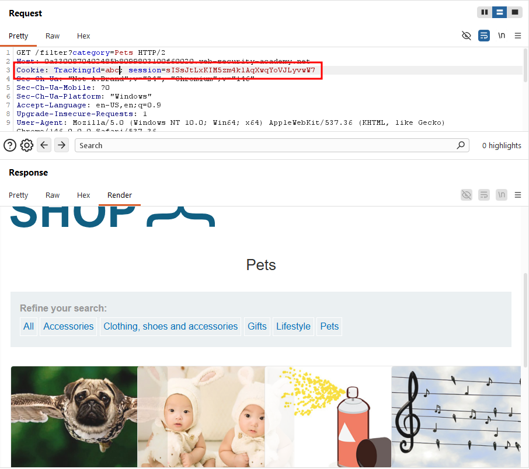The image size is (529, 469).
Task: Switch Request view to Raw tab
Action: click(x=53, y=36)
